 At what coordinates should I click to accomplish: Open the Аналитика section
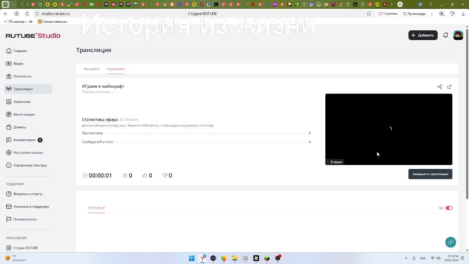click(22, 102)
